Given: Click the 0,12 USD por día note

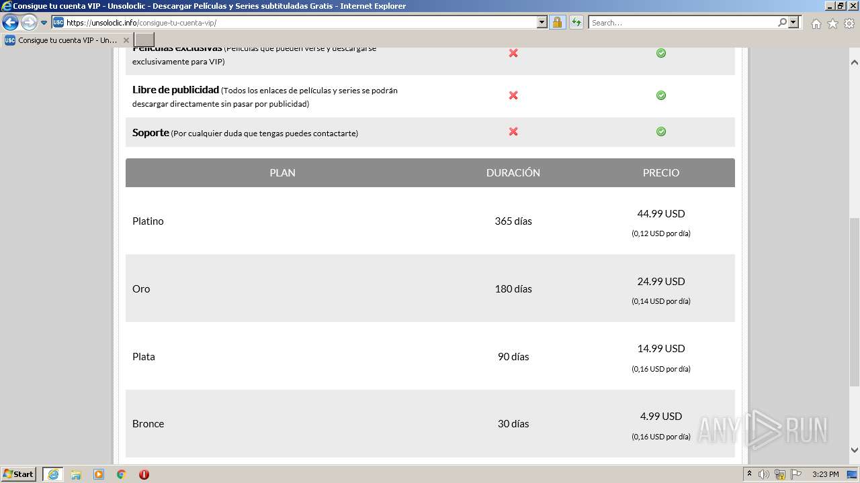Looking at the screenshot, I should (661, 233).
